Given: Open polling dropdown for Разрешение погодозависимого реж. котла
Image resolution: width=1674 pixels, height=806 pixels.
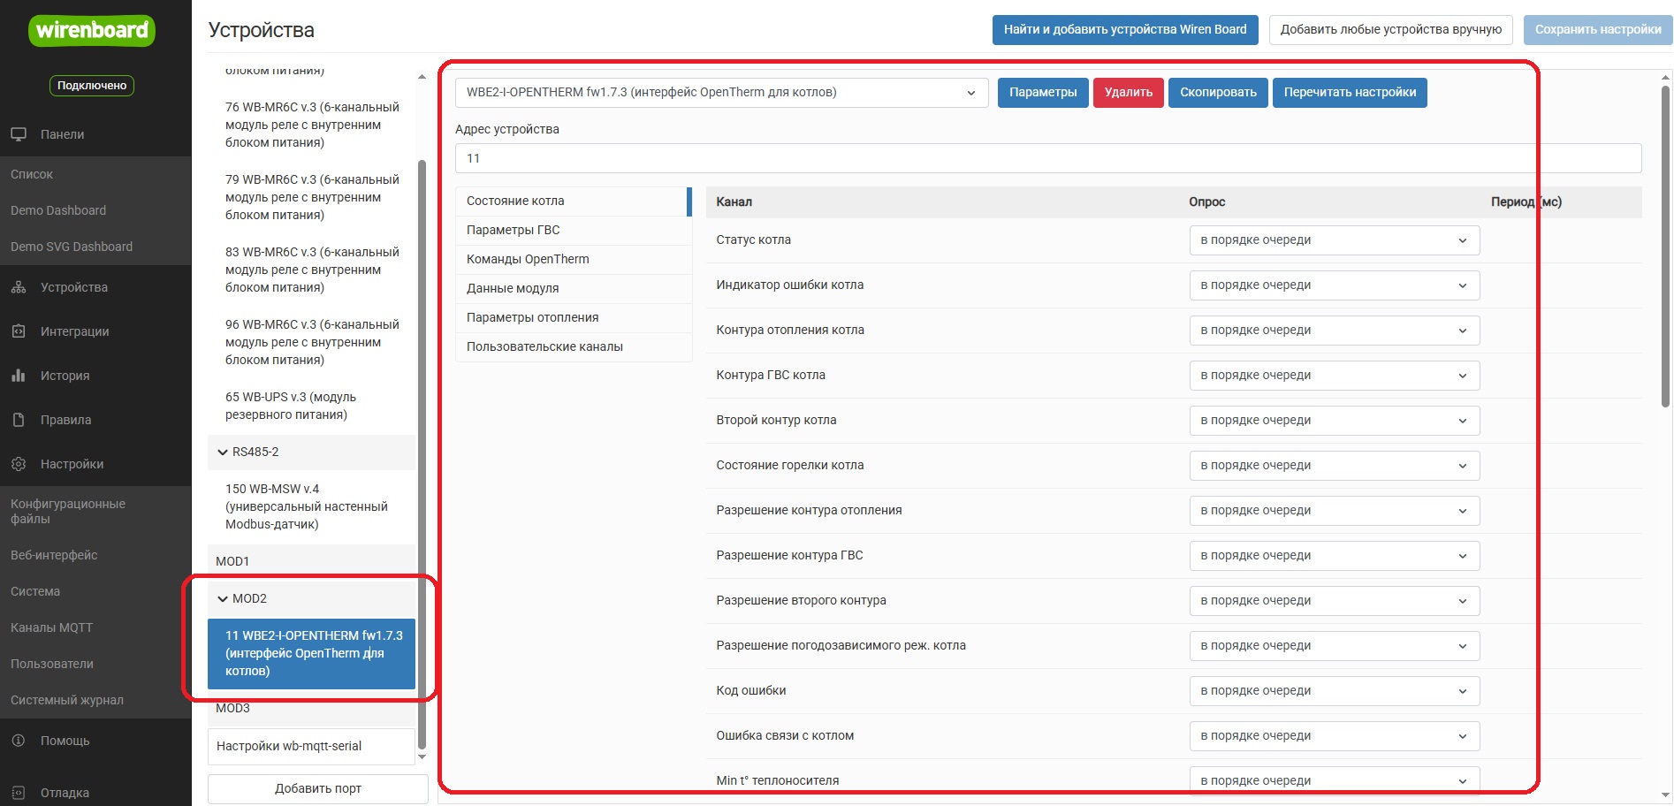Looking at the screenshot, I should (x=1335, y=646).
